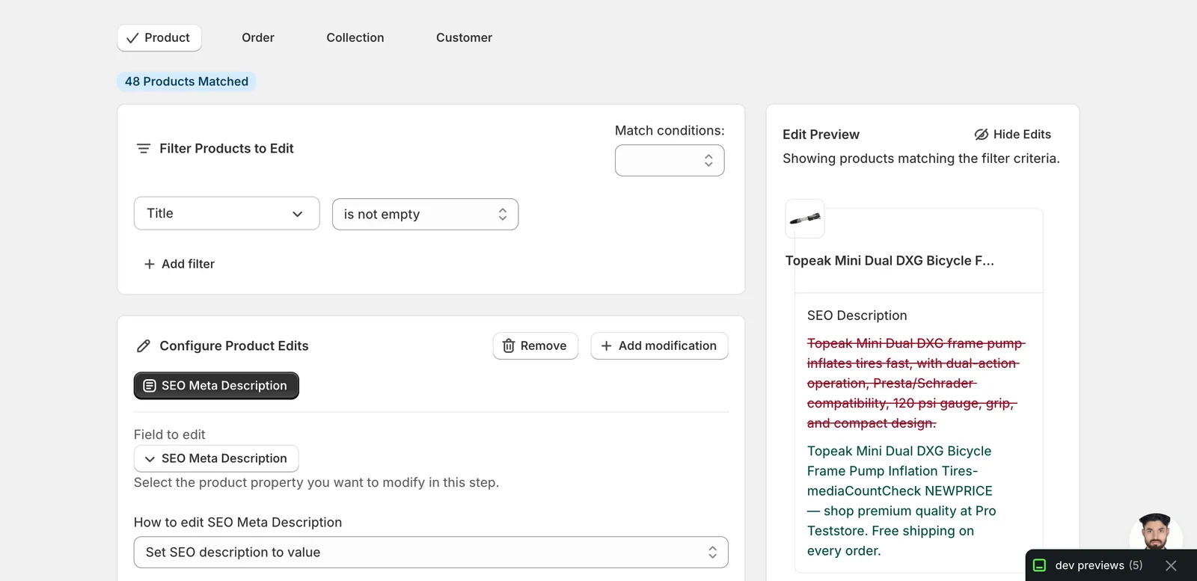Click the plus icon beside Add filter

[x=150, y=264]
